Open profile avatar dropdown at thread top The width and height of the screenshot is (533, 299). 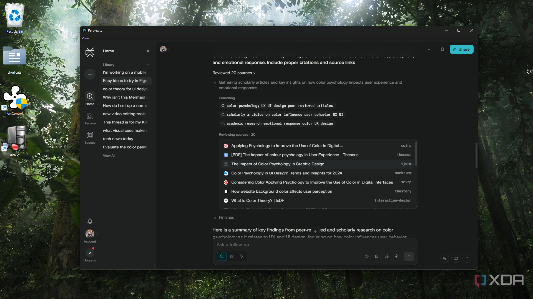165,49
